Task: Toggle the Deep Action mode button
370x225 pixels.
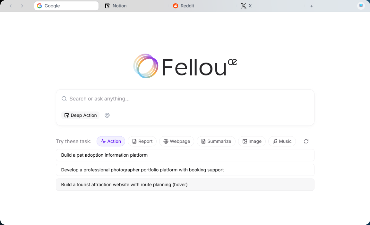Action: click(81, 115)
